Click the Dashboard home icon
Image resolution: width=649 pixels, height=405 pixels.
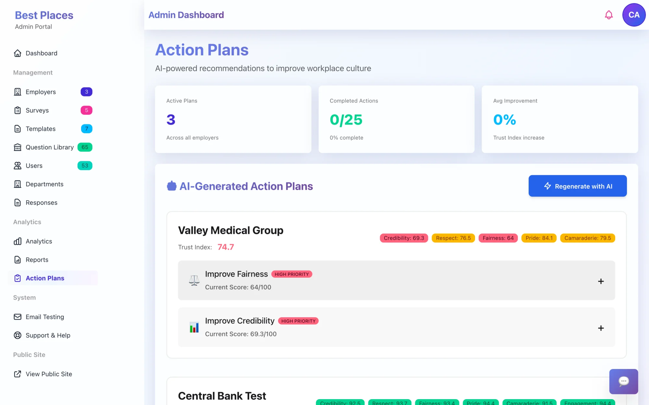pos(18,53)
